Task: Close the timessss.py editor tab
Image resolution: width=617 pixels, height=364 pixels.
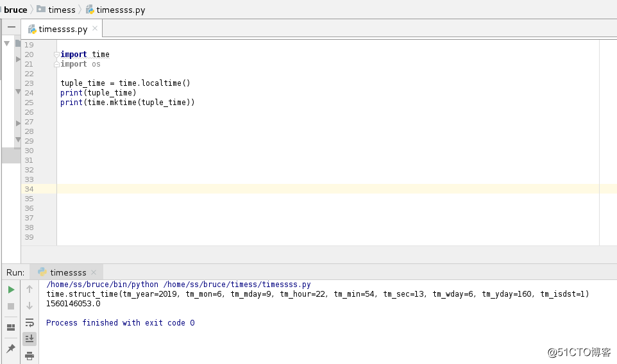Action: pos(95,28)
